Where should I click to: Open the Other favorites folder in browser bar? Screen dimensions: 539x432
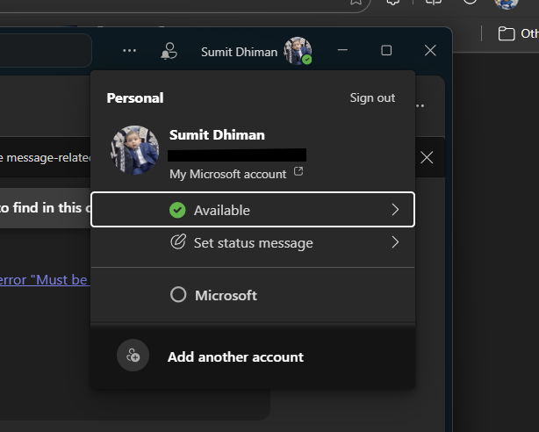[x=518, y=33]
